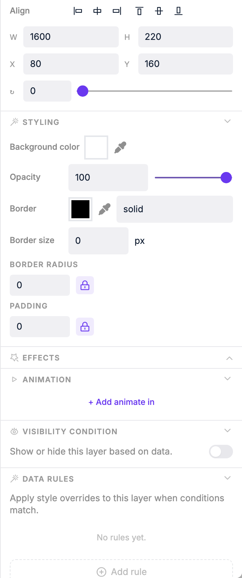
Task: Click the Add animate in link
Action: point(121,402)
